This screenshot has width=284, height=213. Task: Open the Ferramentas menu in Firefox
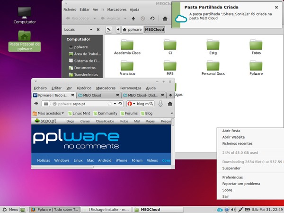pyautogui.click(x=131, y=88)
